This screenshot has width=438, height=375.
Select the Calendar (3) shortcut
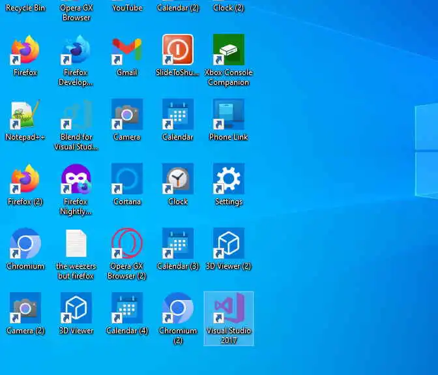pos(178,243)
